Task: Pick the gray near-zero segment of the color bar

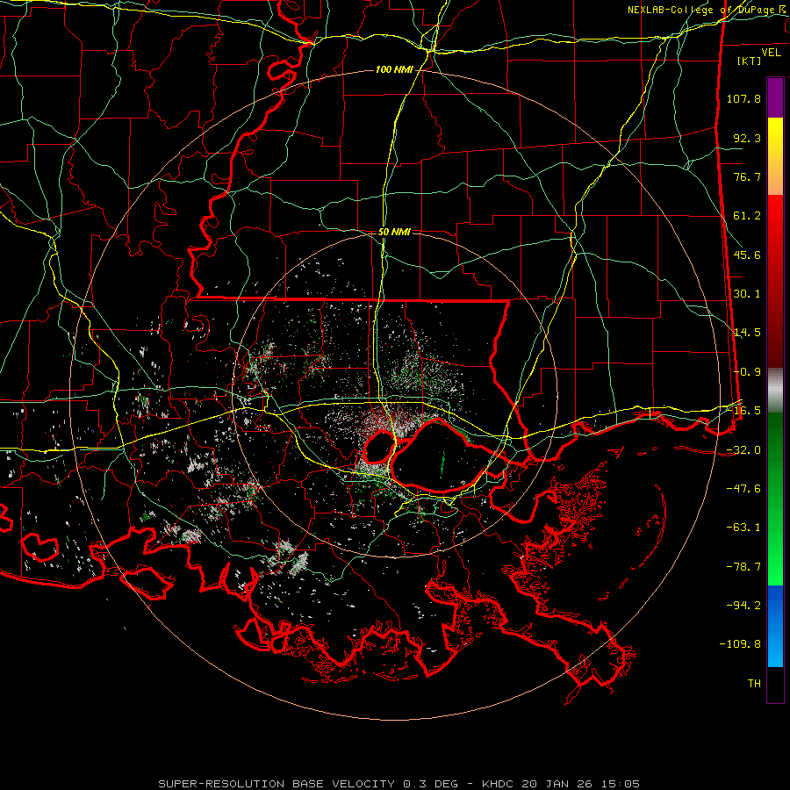Action: coord(775,391)
